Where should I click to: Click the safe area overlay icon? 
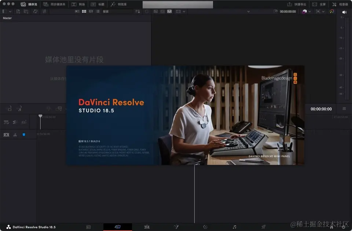pyautogui.click(x=178, y=11)
